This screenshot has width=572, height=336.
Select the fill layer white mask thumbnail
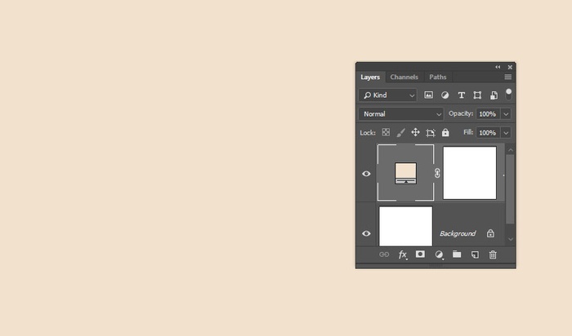pyautogui.click(x=470, y=173)
